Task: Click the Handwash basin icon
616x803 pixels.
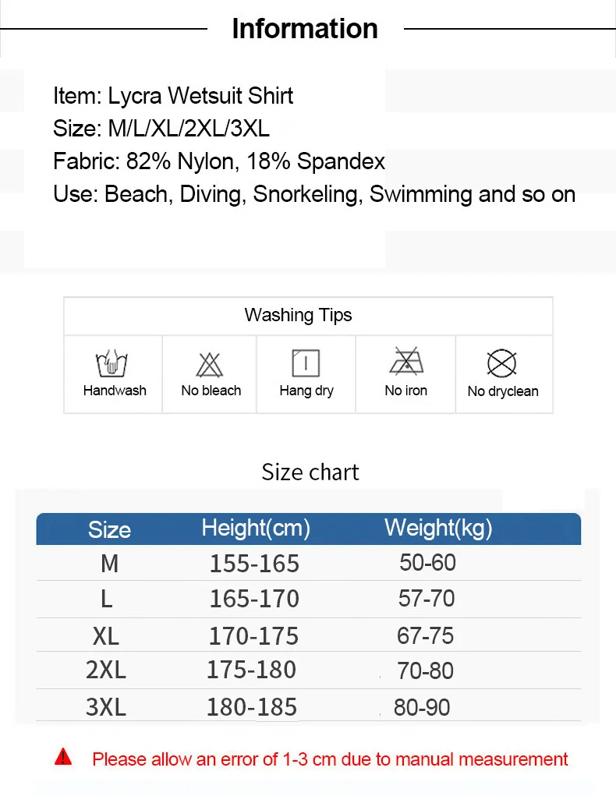Action: click(112, 363)
